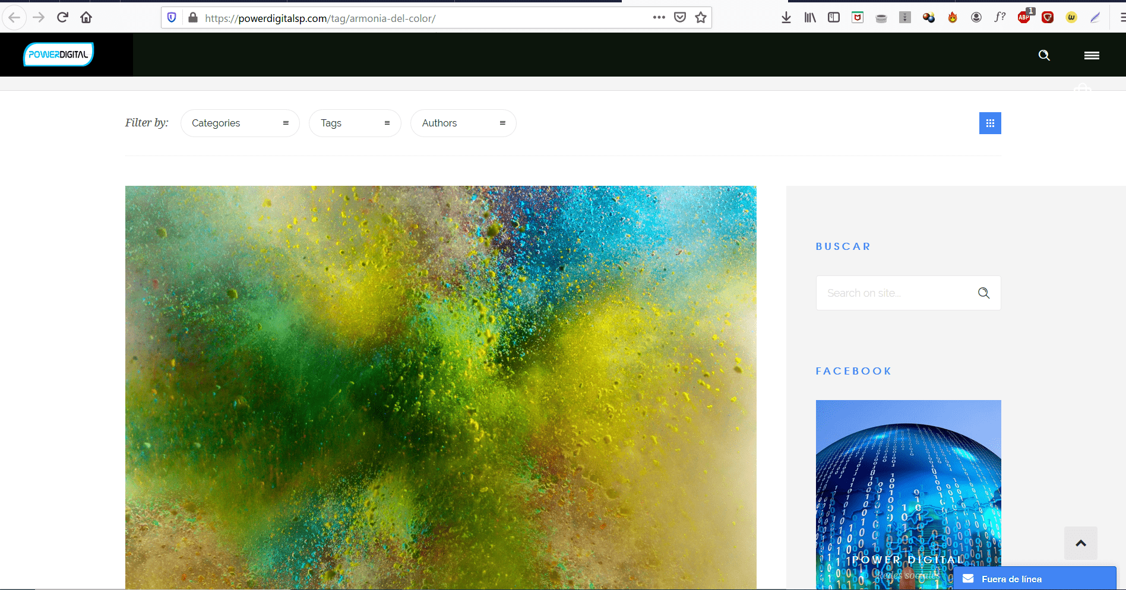Open the purple pen extension icon

click(x=1095, y=18)
